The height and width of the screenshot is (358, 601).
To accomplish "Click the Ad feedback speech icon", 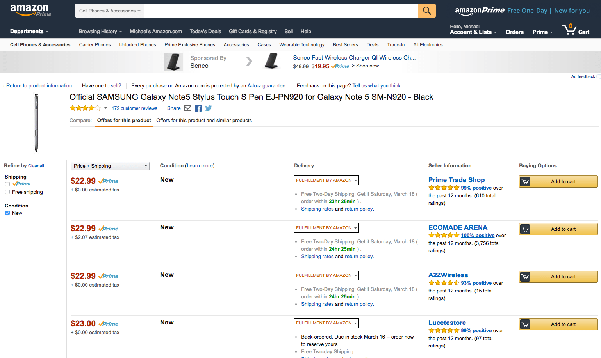I will point(599,77).
